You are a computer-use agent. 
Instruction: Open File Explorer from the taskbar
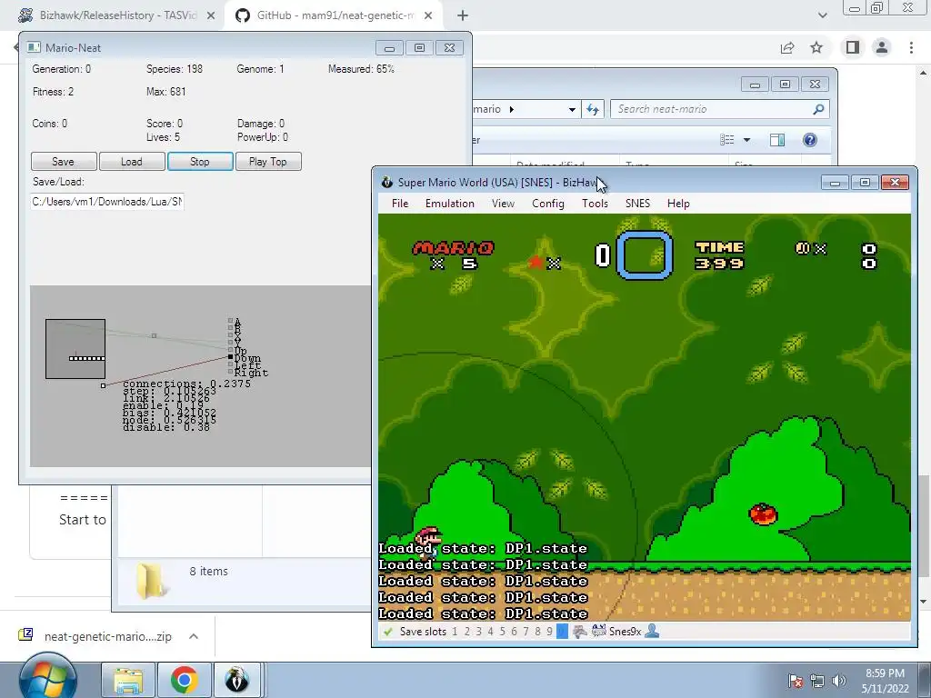pos(128,680)
